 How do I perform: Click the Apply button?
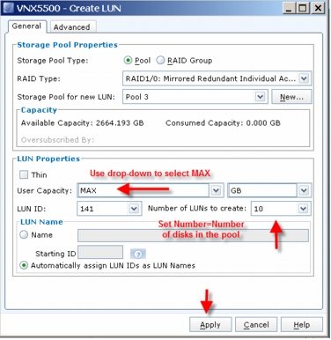[210, 325]
